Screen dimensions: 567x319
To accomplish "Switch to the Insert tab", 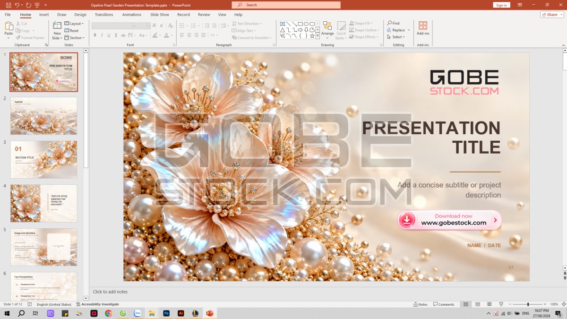I will pos(44,15).
